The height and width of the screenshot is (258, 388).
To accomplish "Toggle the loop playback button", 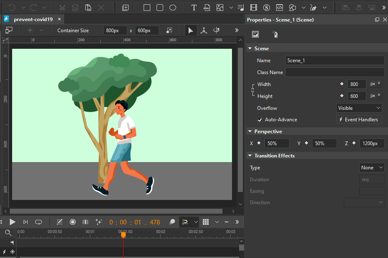I will click(x=38, y=222).
